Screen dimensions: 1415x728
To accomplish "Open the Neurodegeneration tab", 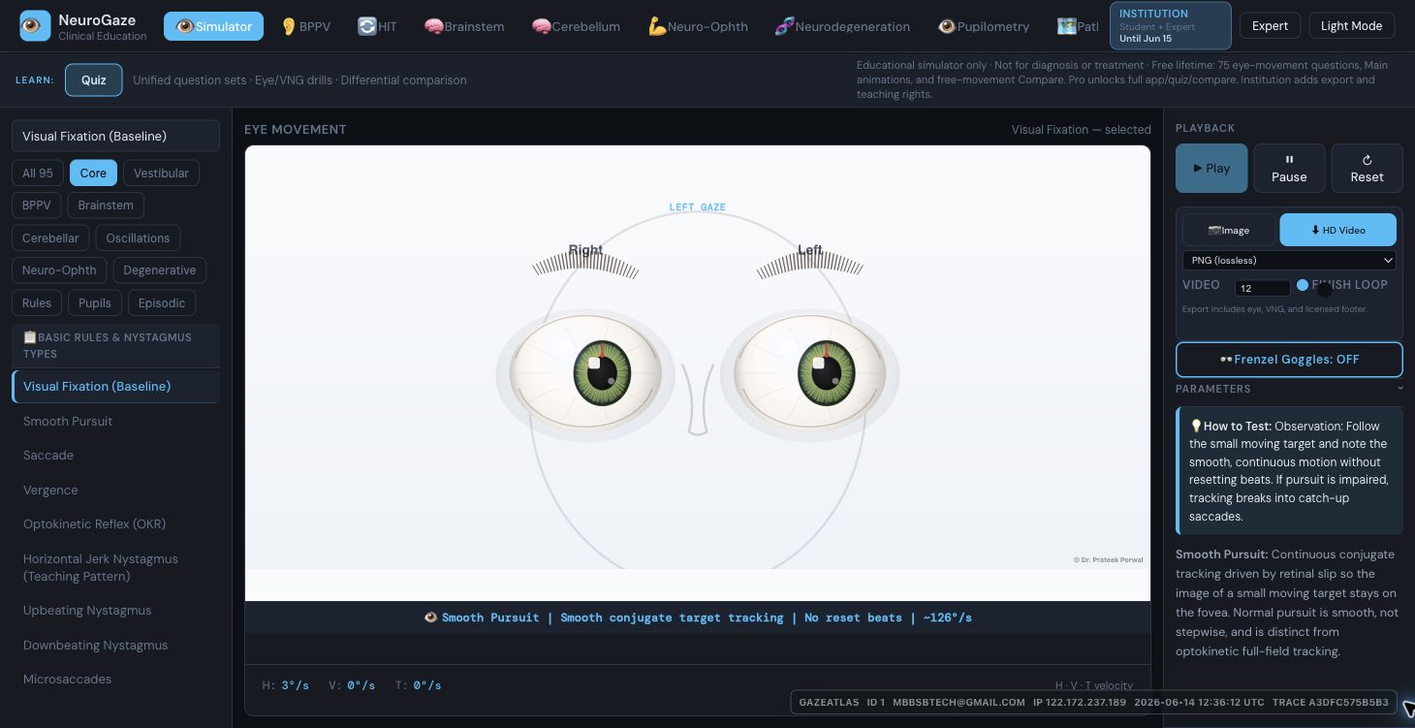I will (842, 26).
